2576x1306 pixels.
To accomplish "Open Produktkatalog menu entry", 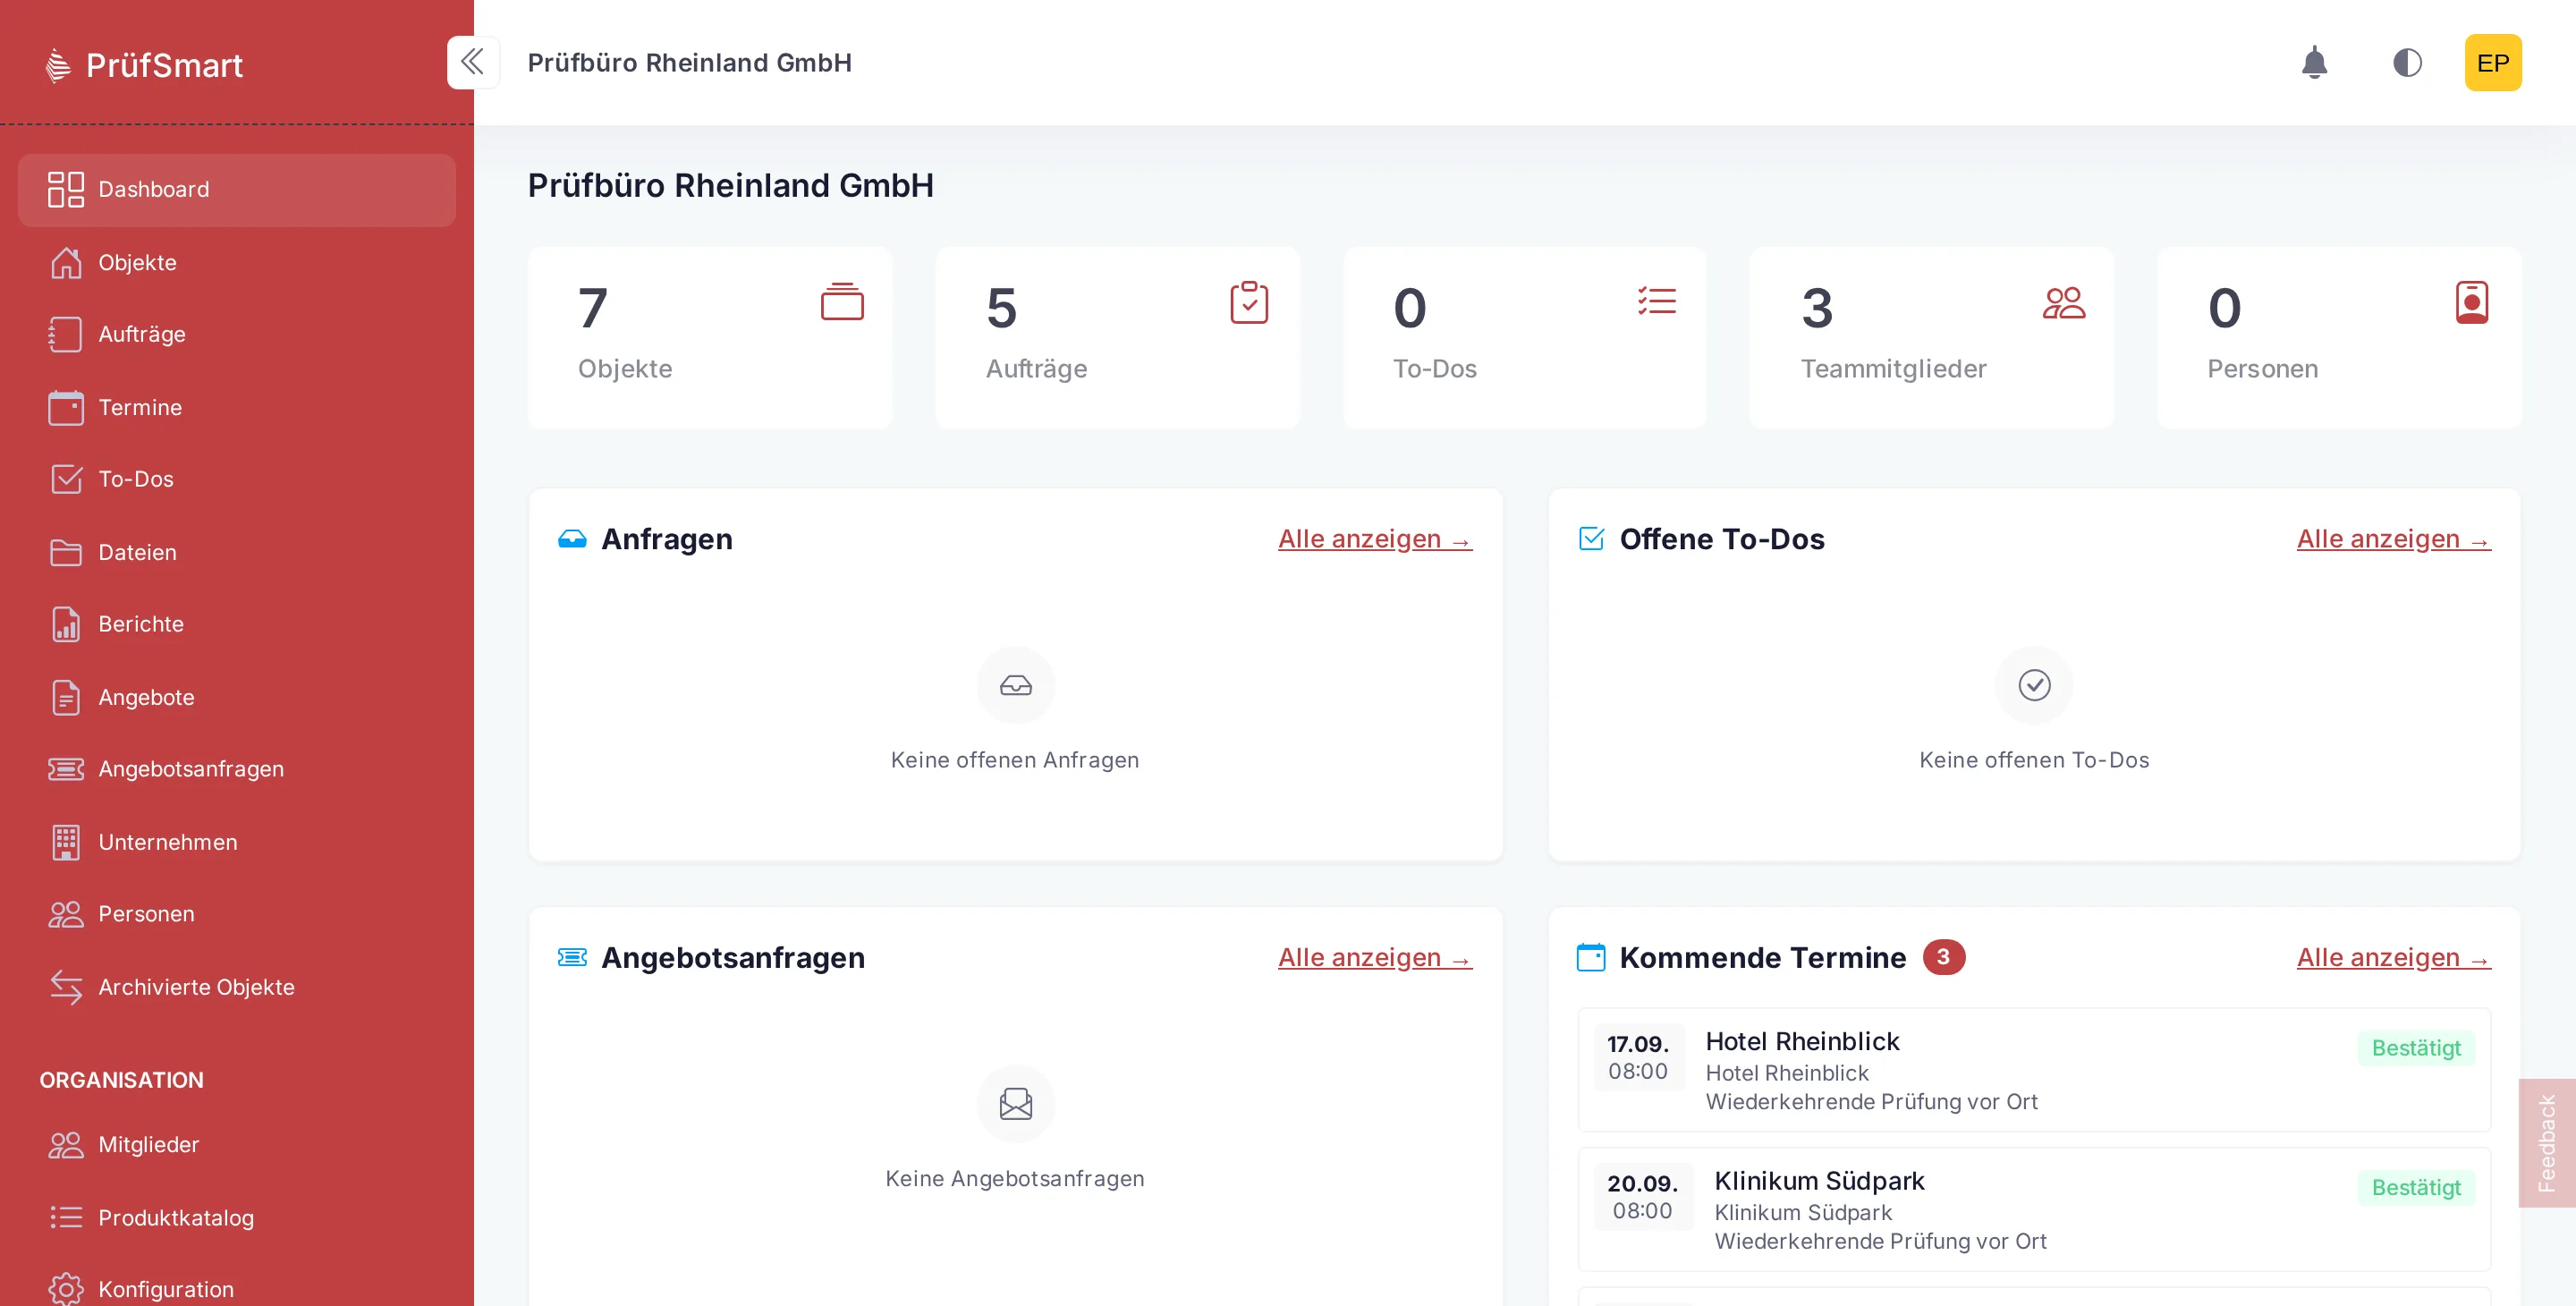I will coord(236,1217).
